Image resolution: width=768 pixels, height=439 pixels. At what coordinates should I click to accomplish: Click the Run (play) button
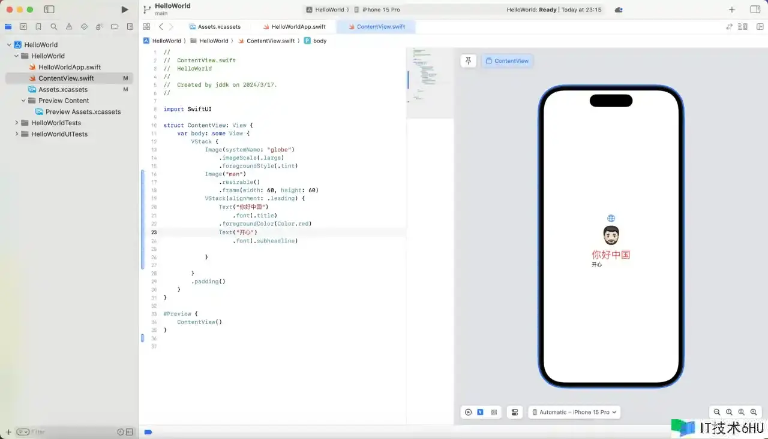pyautogui.click(x=125, y=10)
